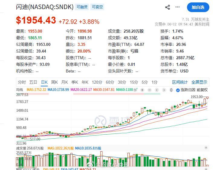Image resolution: width=216 pixels, height=170 pixels.
Task: Switch to the 15分 chart tab
Action: (134, 82)
